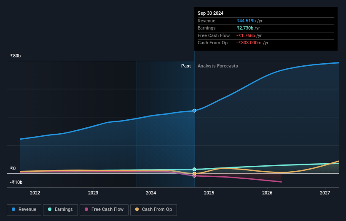Click the ₹0 y-axis label

[x=13, y=168]
